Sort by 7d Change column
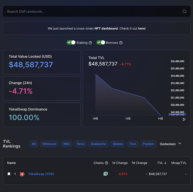Screen dimensions: 193x192 [139, 163]
